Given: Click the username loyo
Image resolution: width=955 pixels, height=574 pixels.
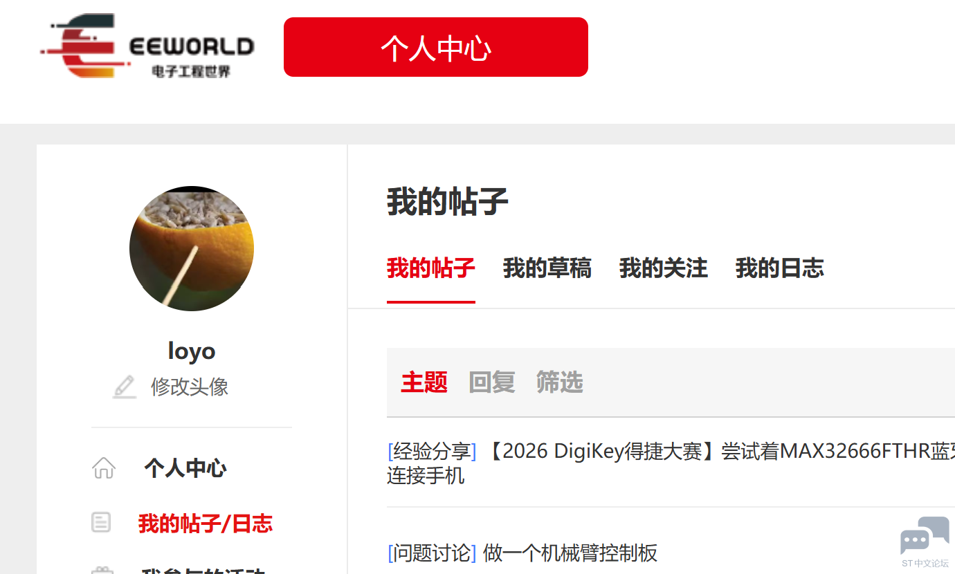Looking at the screenshot, I should pyautogui.click(x=192, y=351).
